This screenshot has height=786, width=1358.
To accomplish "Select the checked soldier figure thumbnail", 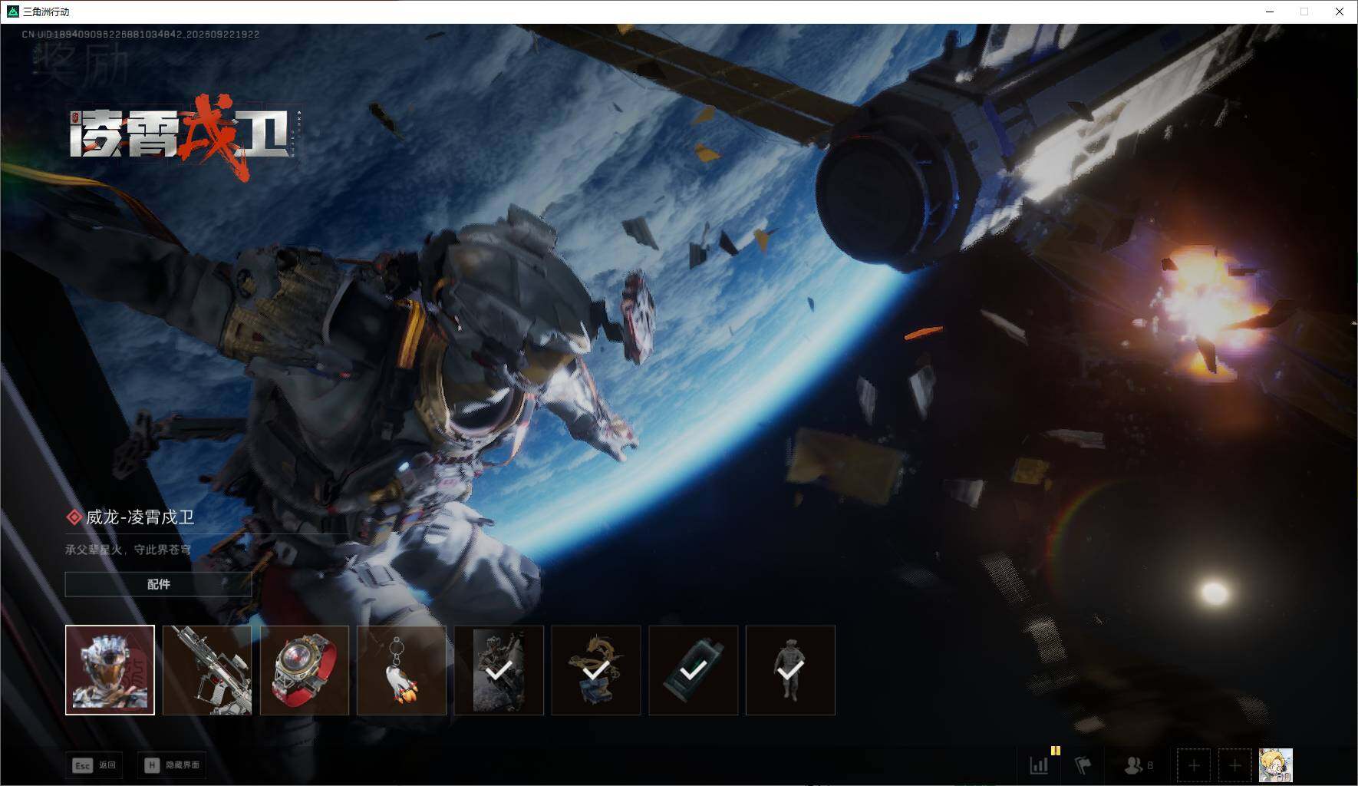I will [790, 670].
